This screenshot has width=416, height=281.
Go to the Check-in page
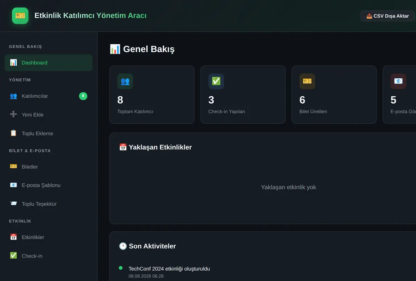tap(49, 256)
